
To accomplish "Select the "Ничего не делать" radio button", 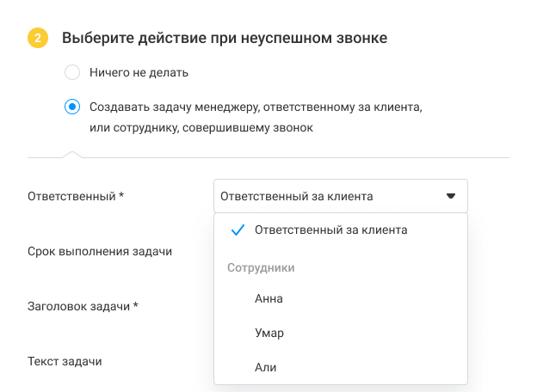I will pyautogui.click(x=72, y=72).
